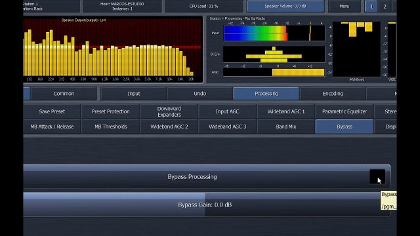Switch to the Input tab

pyautogui.click(x=133, y=94)
